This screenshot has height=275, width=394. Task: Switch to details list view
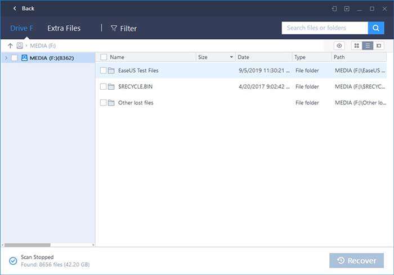pyautogui.click(x=368, y=45)
